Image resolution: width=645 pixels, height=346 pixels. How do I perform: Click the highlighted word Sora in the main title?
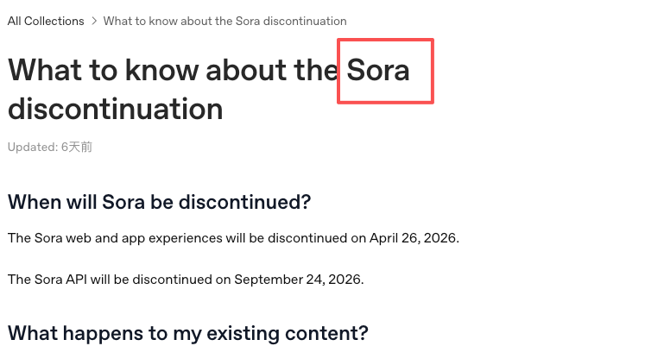click(378, 70)
